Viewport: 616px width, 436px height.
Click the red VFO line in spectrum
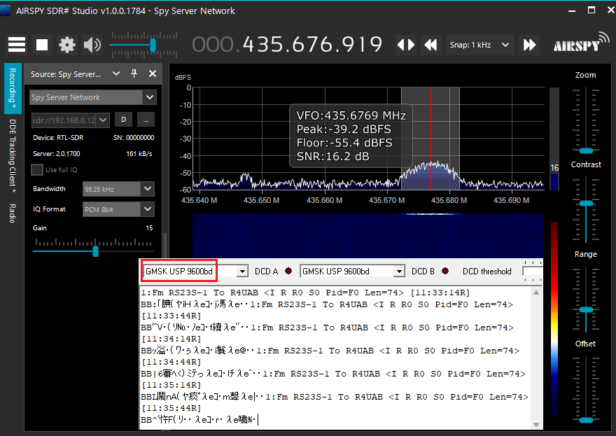[x=430, y=139]
